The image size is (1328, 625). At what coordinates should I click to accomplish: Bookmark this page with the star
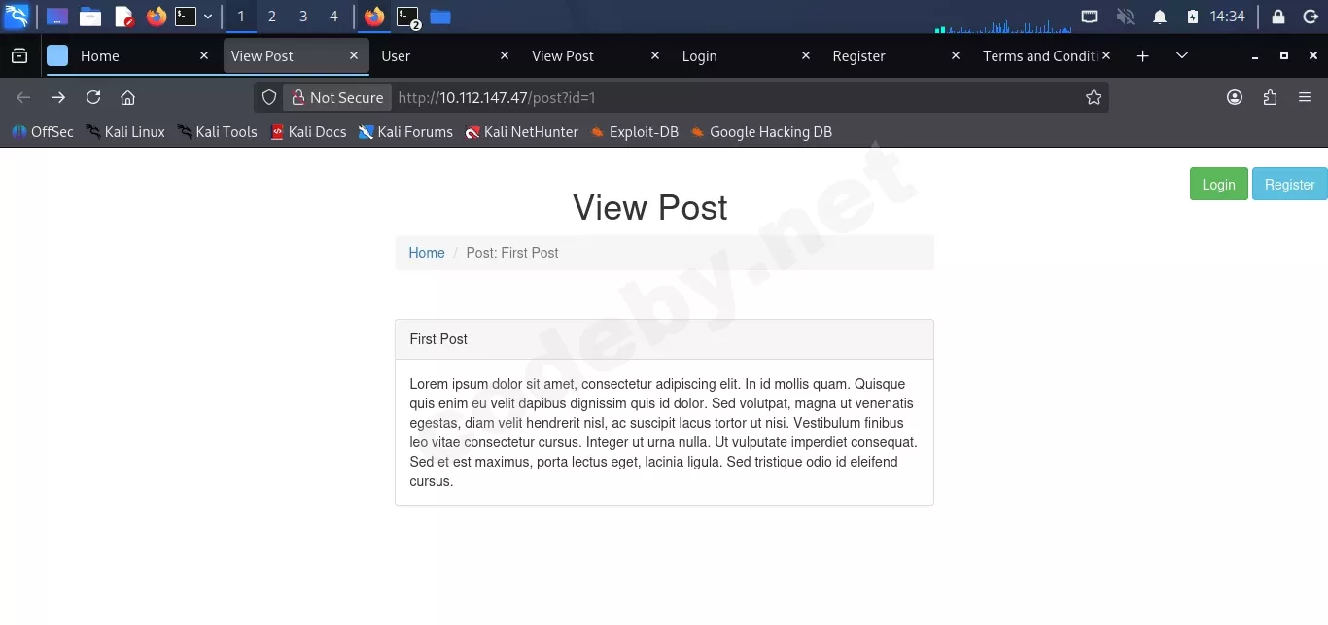tap(1094, 97)
